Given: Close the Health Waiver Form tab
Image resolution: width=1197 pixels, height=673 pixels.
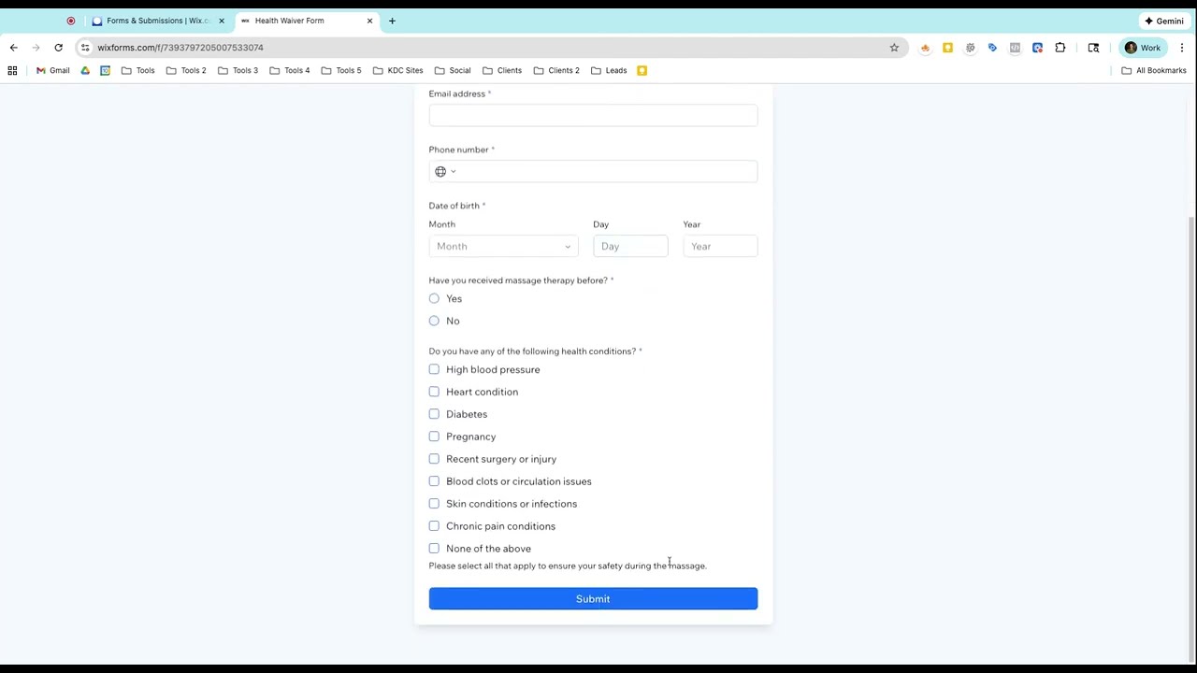Looking at the screenshot, I should pyautogui.click(x=369, y=21).
